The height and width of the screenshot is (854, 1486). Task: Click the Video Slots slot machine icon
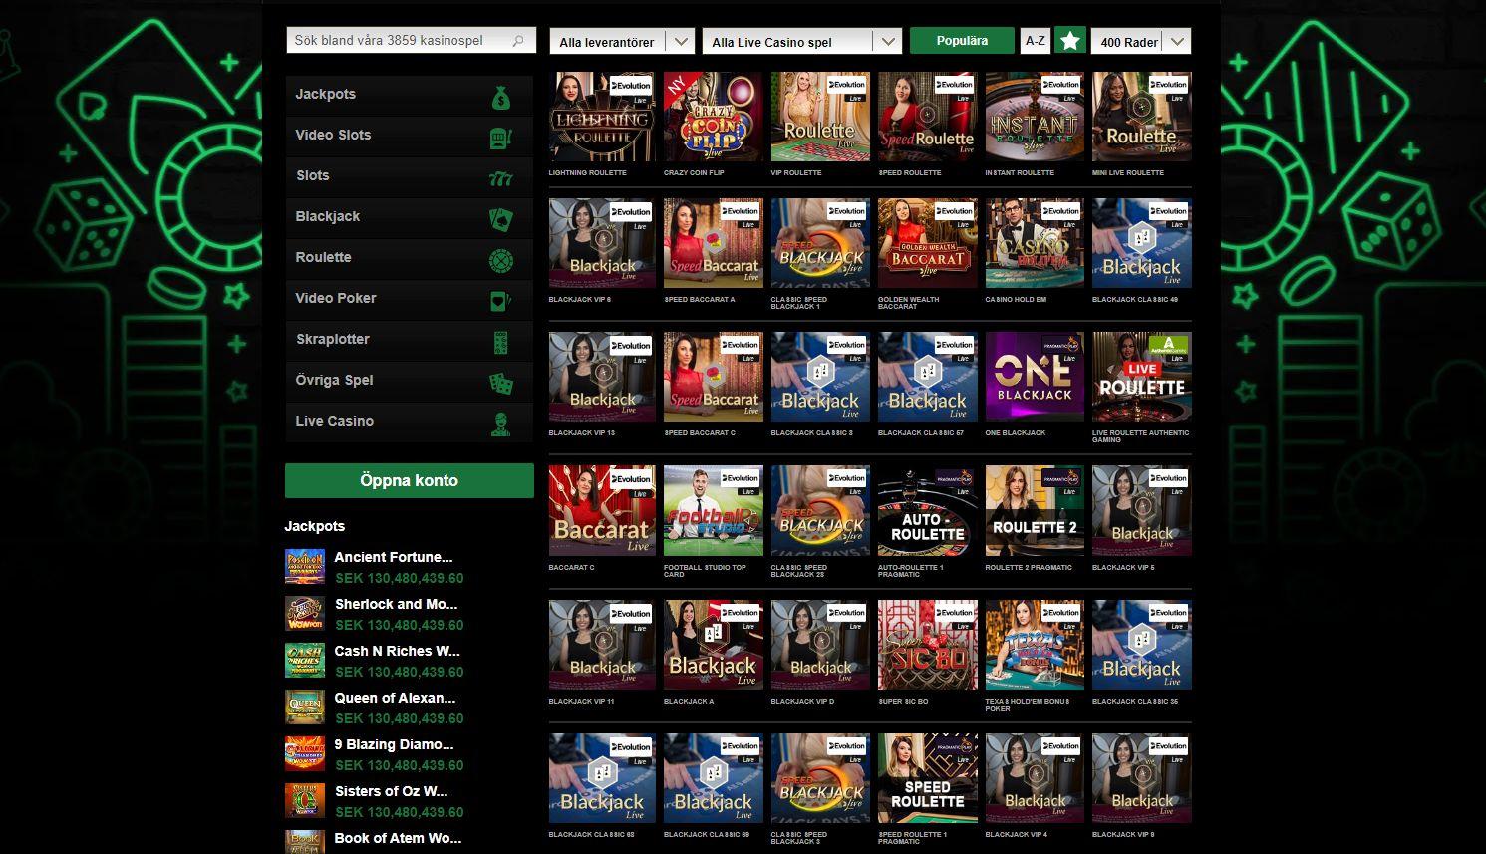pyautogui.click(x=502, y=135)
